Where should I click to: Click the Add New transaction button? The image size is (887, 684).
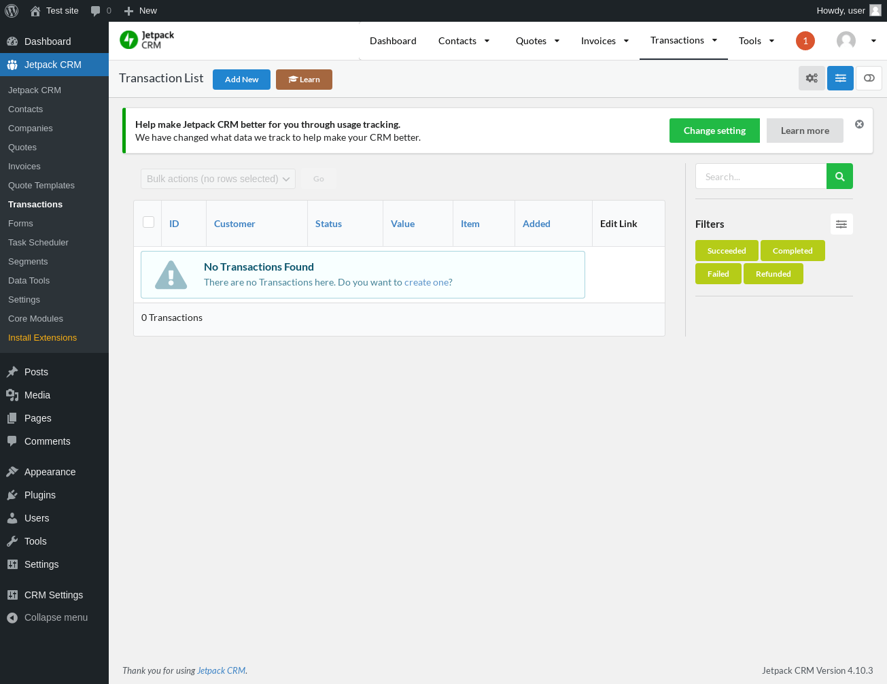click(241, 80)
